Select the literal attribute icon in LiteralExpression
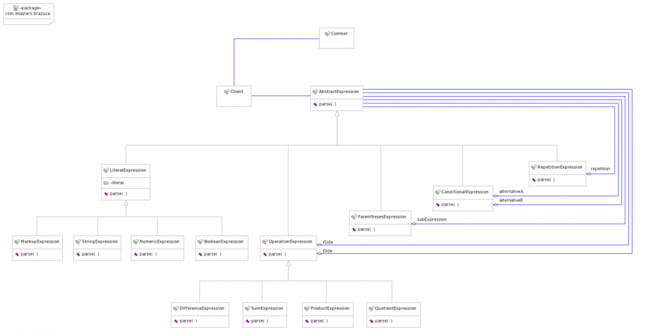This screenshot has width=654, height=331. coord(106,183)
